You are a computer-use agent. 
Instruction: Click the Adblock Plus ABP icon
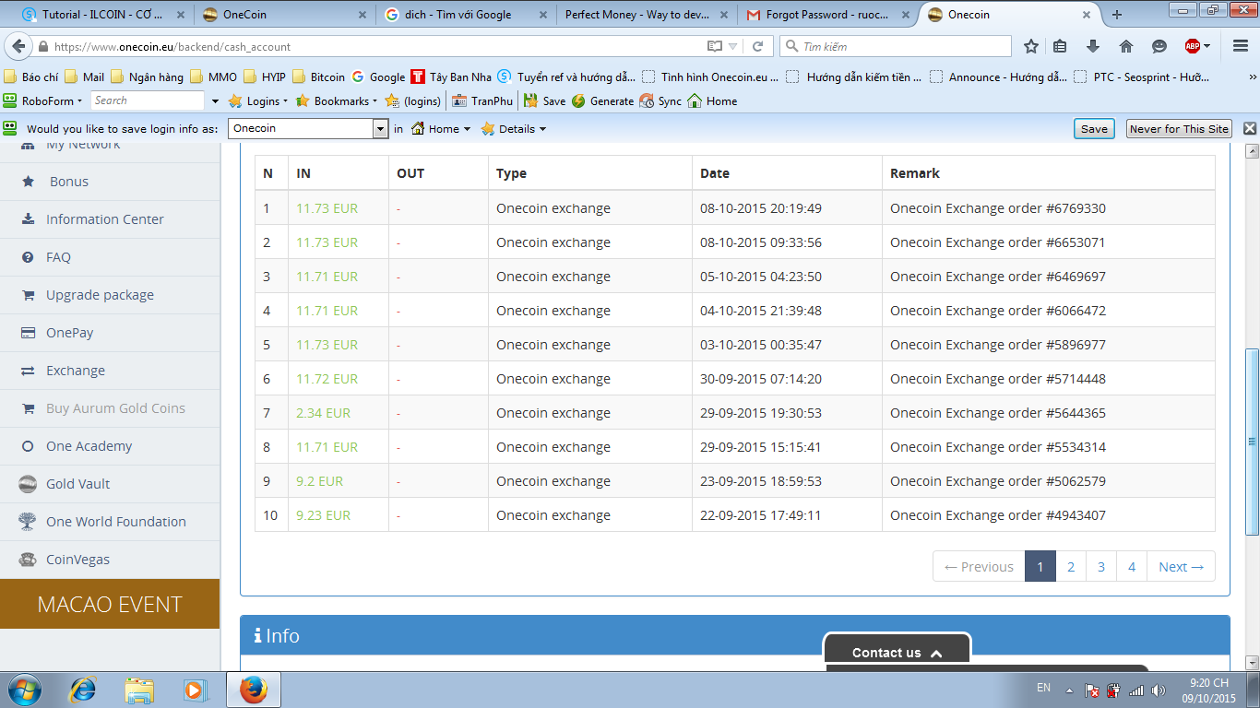point(1193,46)
